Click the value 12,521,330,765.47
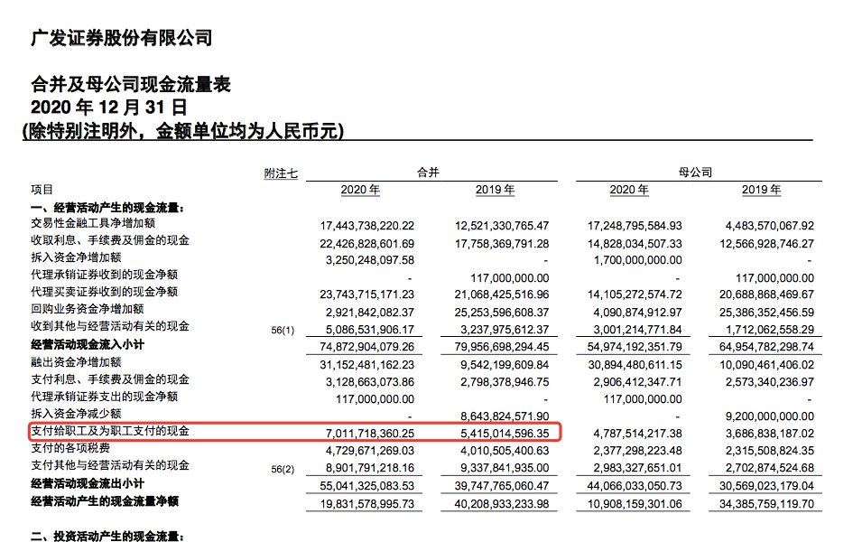The width and height of the screenshot is (853, 542). tap(502, 226)
